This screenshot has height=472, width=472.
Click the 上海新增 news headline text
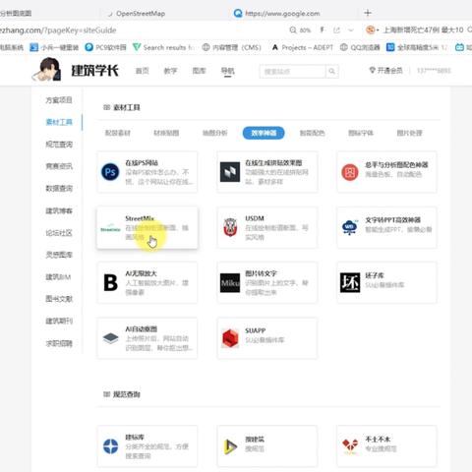pyautogui.click(x=423, y=30)
